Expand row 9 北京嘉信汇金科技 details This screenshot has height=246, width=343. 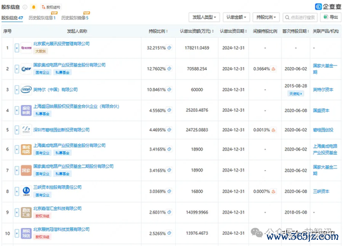pyautogui.click(x=17, y=212)
